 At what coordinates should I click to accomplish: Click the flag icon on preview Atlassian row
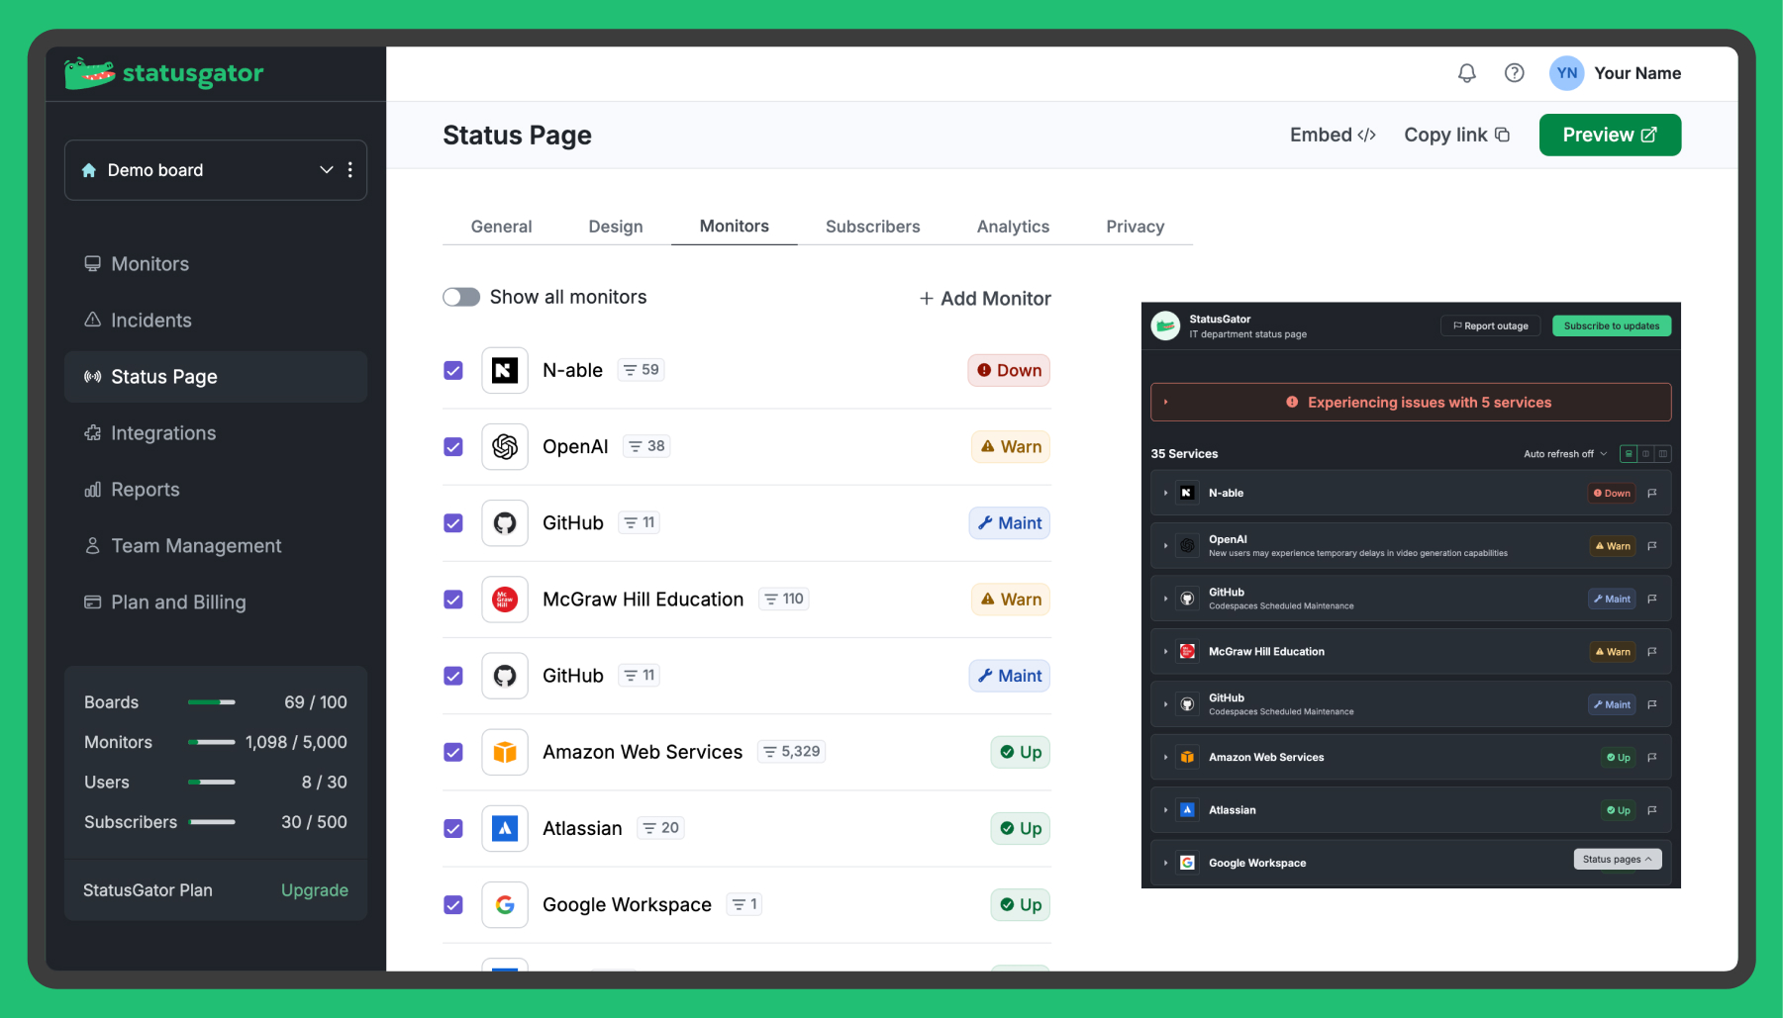click(1652, 810)
